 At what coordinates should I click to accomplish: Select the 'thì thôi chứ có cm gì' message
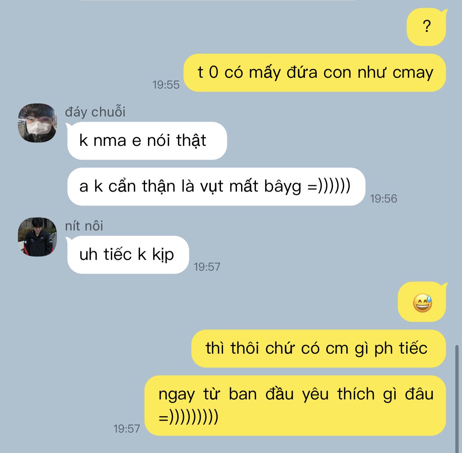point(318,348)
